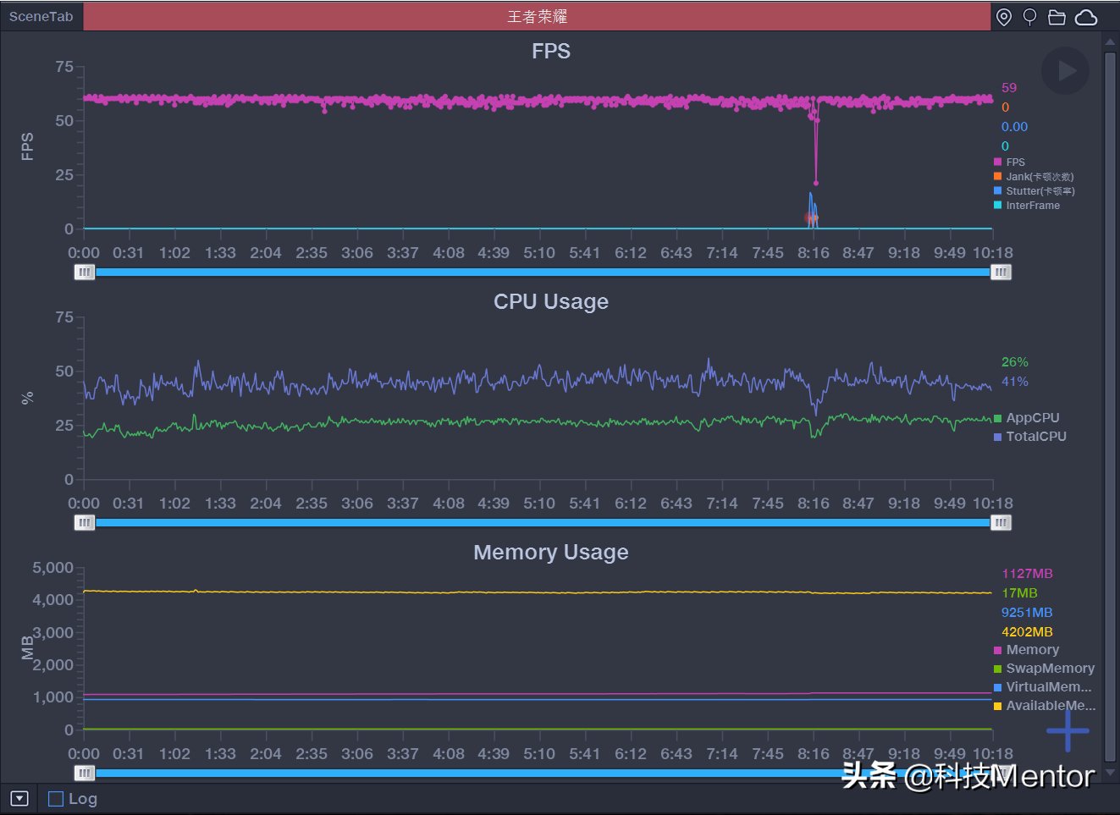Click the vertical scrollbar on the right

tap(1110, 408)
